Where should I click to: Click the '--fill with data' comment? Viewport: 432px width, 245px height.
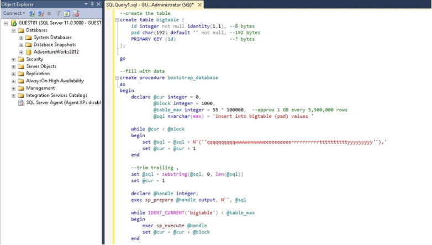pos(142,71)
